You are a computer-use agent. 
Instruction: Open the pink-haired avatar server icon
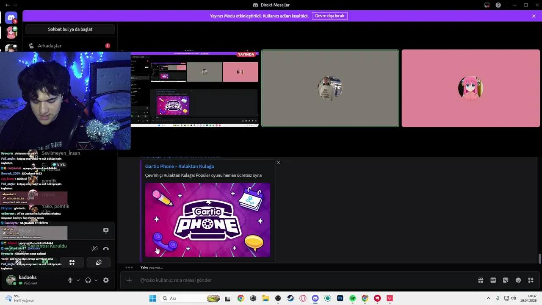[11, 33]
